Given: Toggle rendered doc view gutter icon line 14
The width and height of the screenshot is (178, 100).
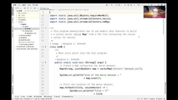Looking at the screenshot, I should click(x=46, y=28).
